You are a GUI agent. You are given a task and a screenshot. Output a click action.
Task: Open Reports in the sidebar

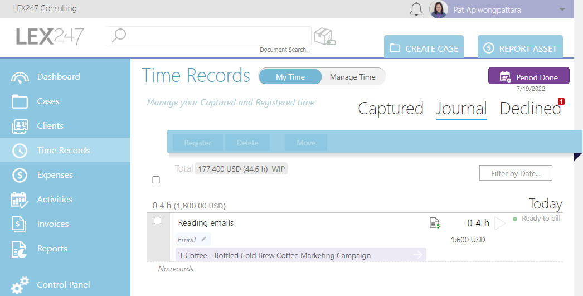pos(65,249)
